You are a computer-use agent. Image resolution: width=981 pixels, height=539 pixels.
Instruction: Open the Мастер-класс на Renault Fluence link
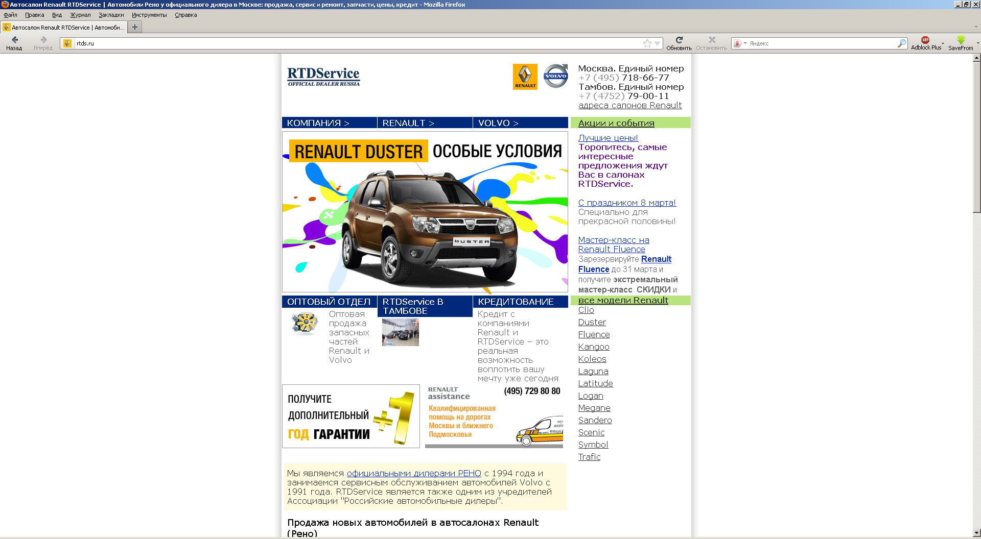click(614, 244)
